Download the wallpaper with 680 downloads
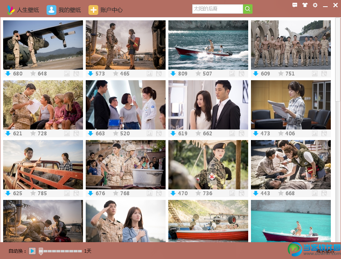341x259 pixels. point(8,74)
